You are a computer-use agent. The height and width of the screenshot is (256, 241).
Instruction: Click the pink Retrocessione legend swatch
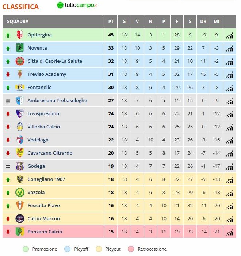(x=131, y=249)
